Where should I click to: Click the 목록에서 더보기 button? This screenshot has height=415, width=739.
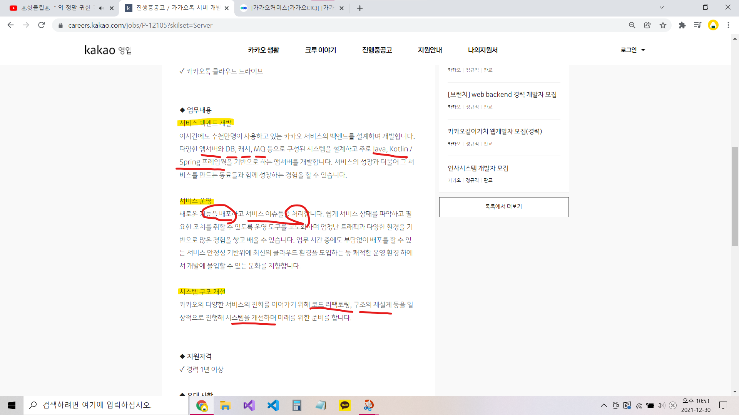click(503, 207)
